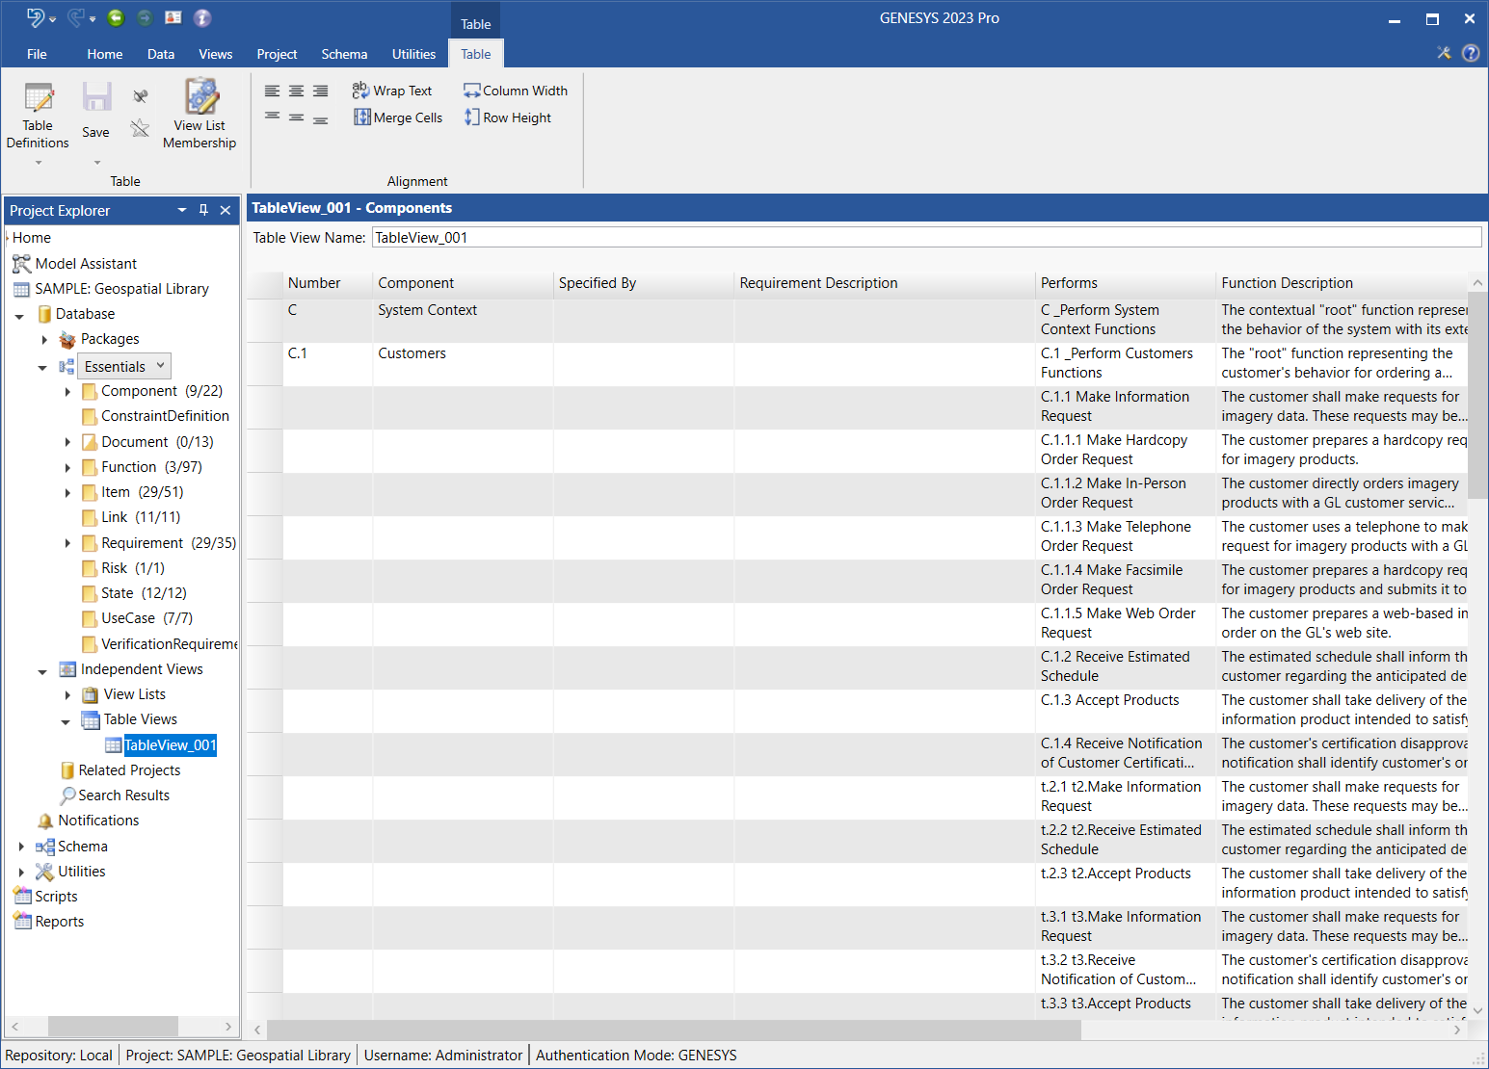
Task: Toggle center horizontal text alignment
Action: pos(296,91)
